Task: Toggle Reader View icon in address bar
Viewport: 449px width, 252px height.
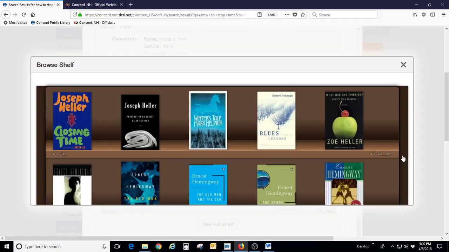Action: [260, 15]
